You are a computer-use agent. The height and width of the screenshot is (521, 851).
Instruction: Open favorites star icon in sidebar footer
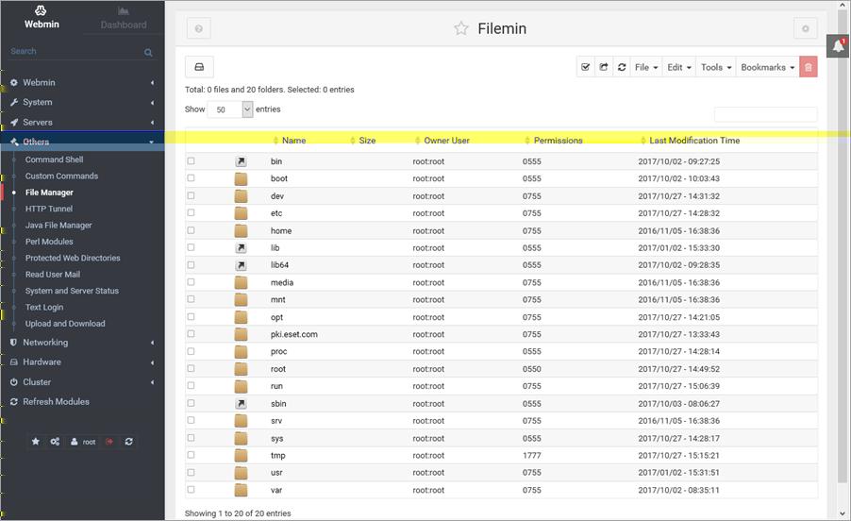point(36,442)
